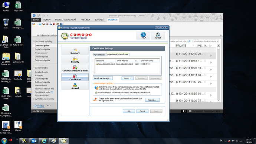
Task: Select the Summary section icon
Action: (x=75, y=51)
